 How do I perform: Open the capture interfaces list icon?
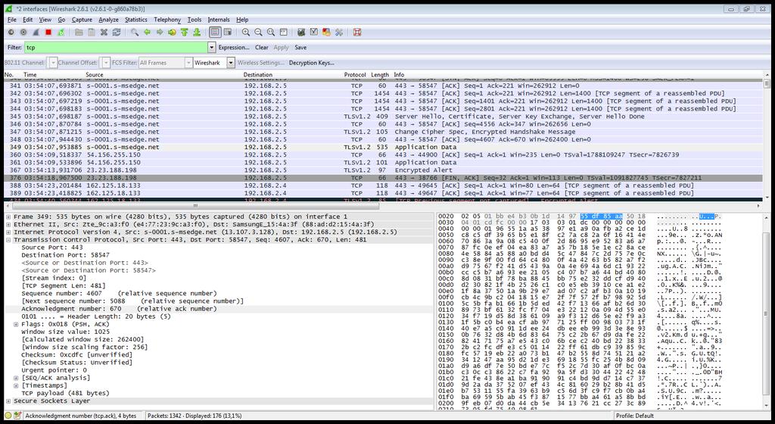click(x=11, y=32)
